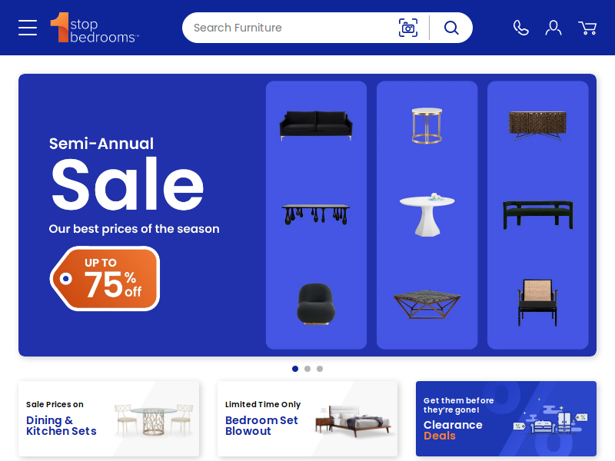This screenshot has width=615, height=461.
Task: Select the gold round side table
Action: click(x=427, y=125)
